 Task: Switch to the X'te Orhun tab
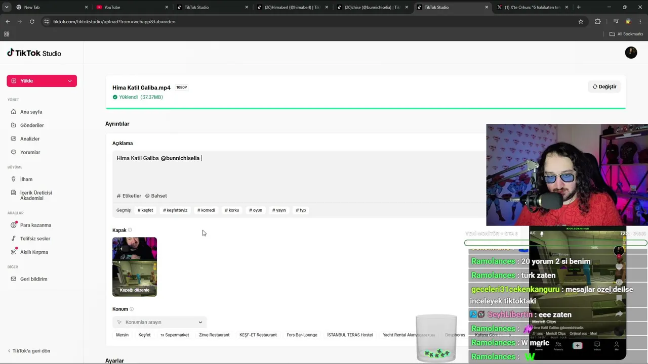point(532,7)
